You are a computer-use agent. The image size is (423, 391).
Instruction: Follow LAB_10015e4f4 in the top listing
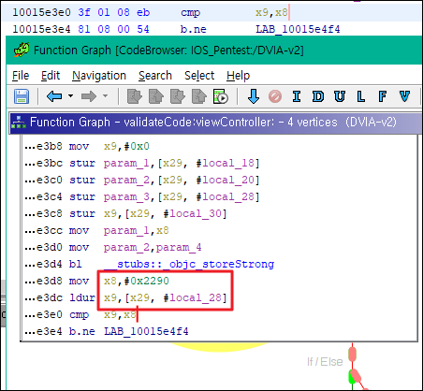tap(298, 29)
